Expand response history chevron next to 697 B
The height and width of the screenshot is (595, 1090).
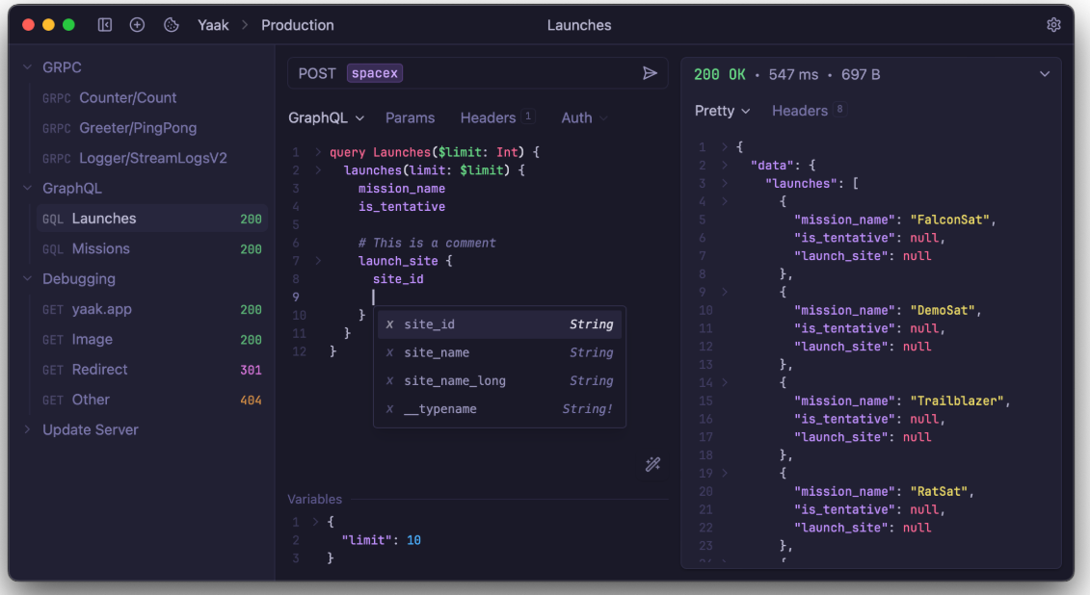point(1044,74)
